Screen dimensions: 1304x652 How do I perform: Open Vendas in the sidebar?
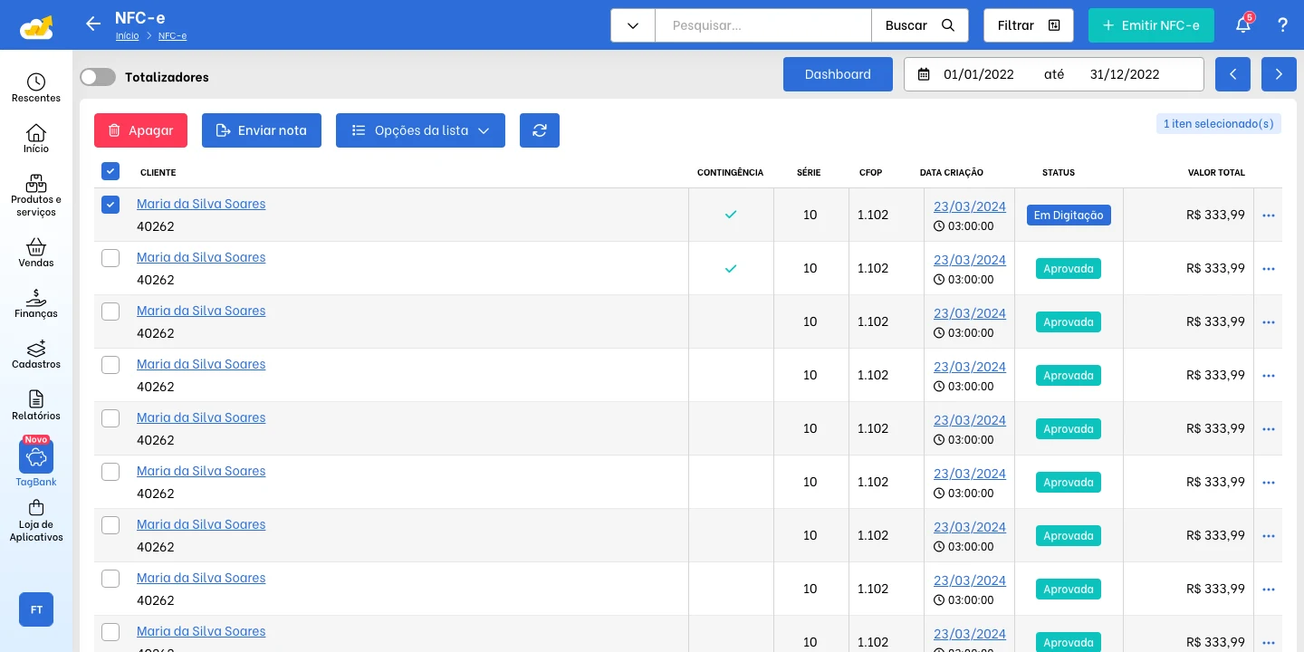tap(36, 253)
